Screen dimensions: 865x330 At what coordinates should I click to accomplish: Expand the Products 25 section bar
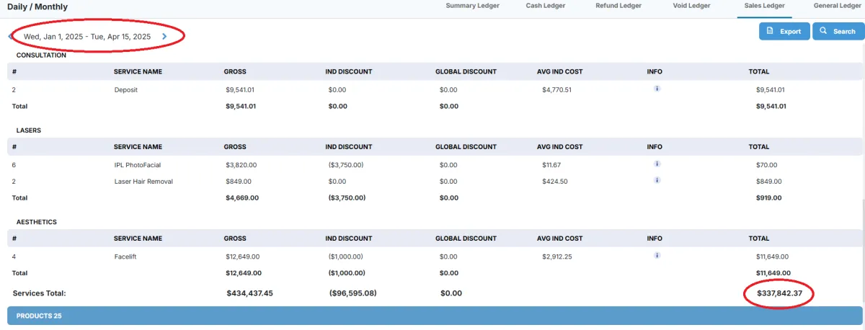coord(435,316)
